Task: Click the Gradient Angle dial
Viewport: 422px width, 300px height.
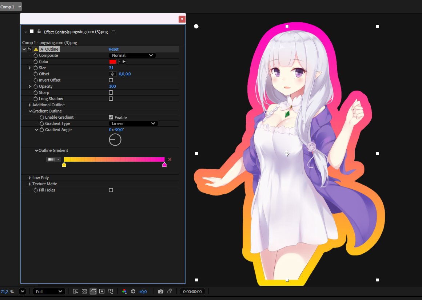Action: coord(115,140)
